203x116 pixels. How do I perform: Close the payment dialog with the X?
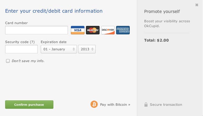click(x=197, y=5)
